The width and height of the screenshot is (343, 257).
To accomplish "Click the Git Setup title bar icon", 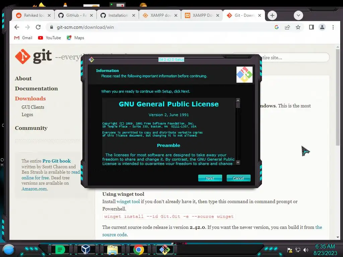I will [x=91, y=60].
